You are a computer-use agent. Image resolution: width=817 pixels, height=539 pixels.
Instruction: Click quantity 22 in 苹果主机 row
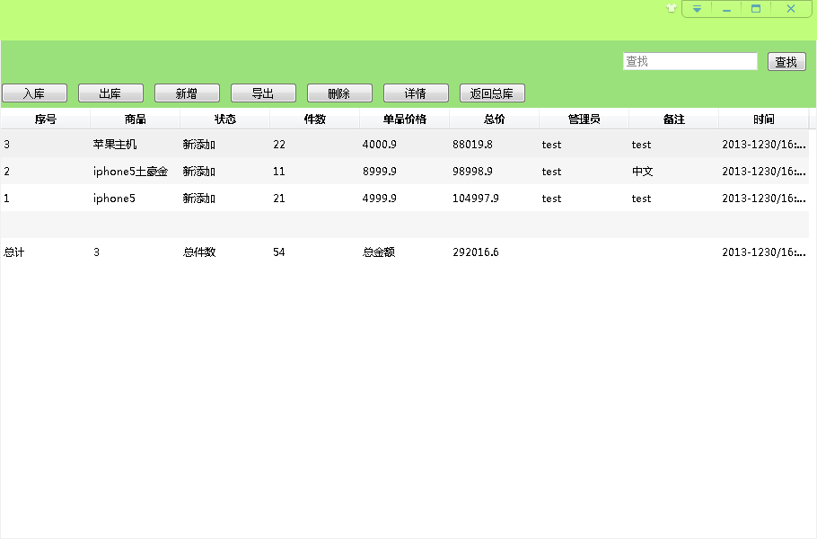click(279, 145)
